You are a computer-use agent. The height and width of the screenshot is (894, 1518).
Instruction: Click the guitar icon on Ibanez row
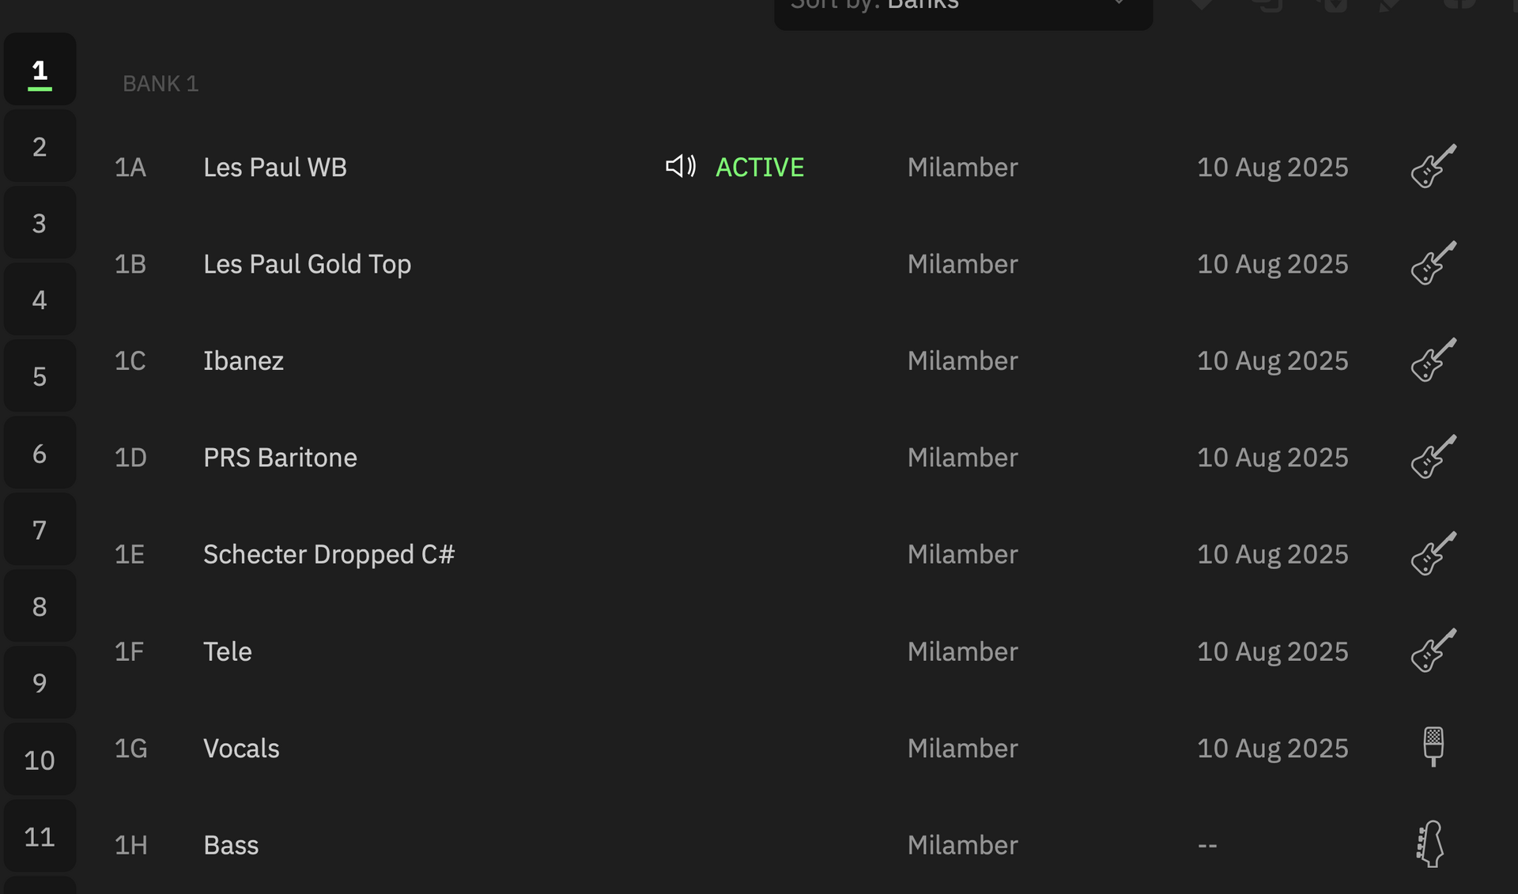click(1433, 360)
